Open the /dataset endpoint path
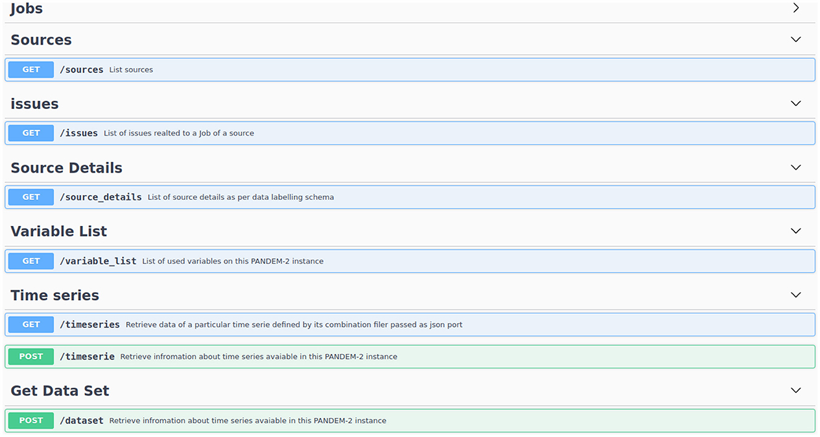This screenshot has width=820, height=437. [x=82, y=420]
